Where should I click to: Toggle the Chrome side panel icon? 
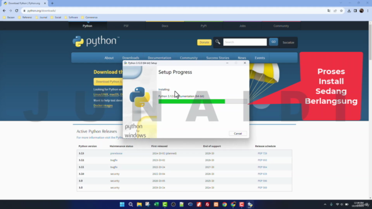point(355,10)
